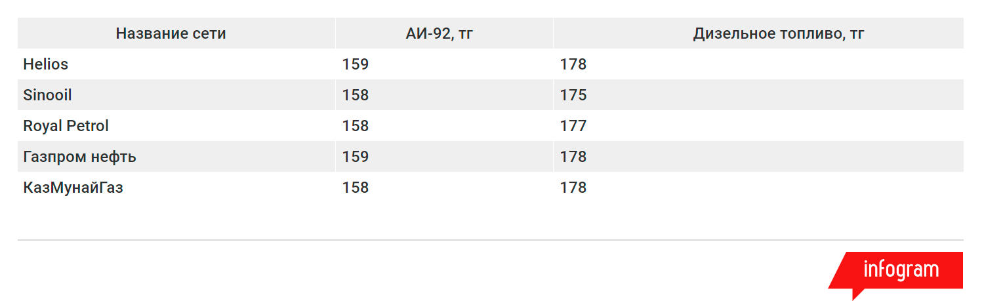
Task: Click Royal Petrol AI-92 price 158
Action: pos(356,126)
